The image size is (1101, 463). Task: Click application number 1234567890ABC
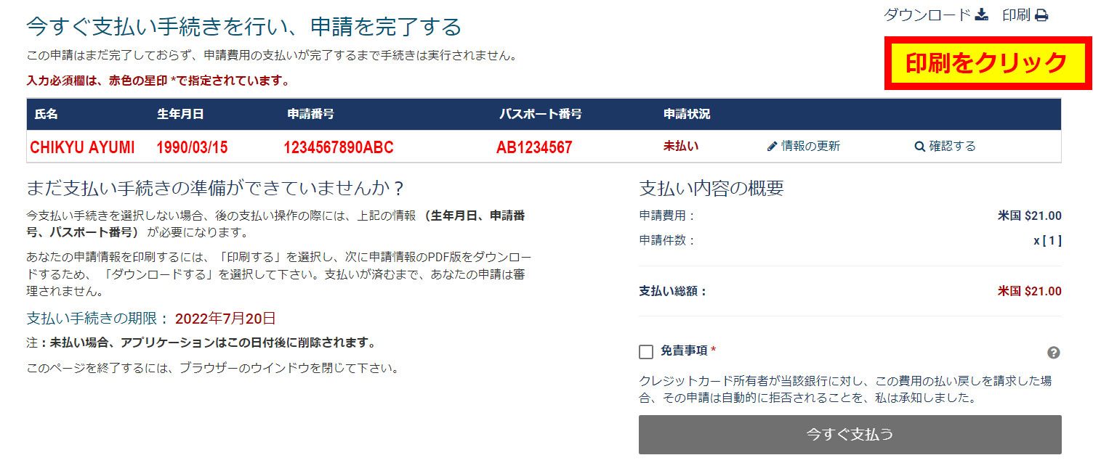pyautogui.click(x=338, y=147)
